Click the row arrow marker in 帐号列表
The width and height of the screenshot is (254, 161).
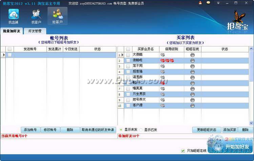click(x=4, y=55)
